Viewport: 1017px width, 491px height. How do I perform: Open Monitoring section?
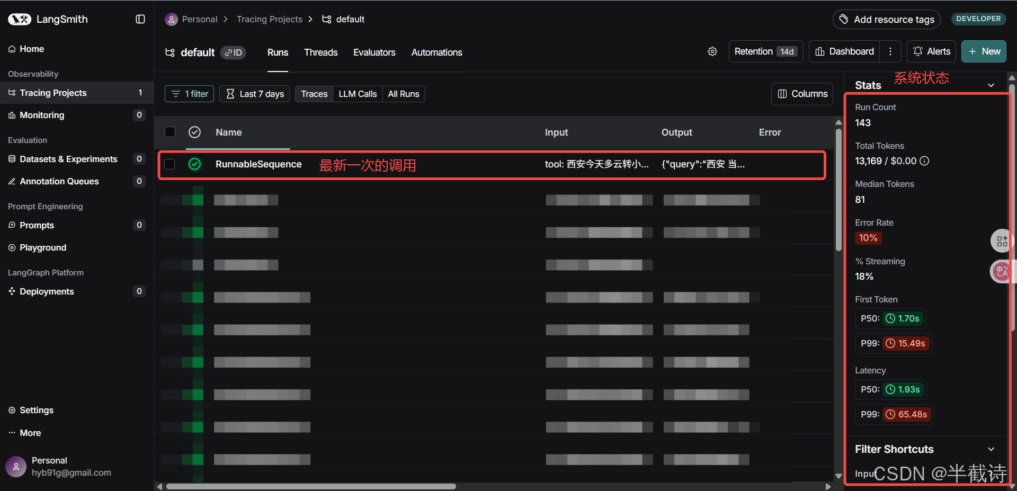coord(76,115)
